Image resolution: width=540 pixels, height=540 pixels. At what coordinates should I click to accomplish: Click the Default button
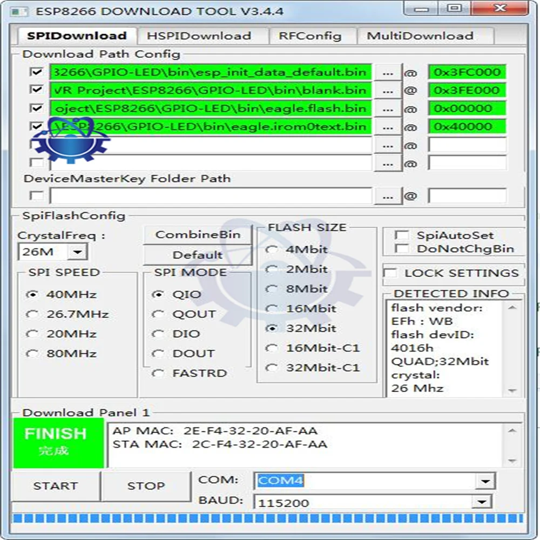(x=198, y=255)
